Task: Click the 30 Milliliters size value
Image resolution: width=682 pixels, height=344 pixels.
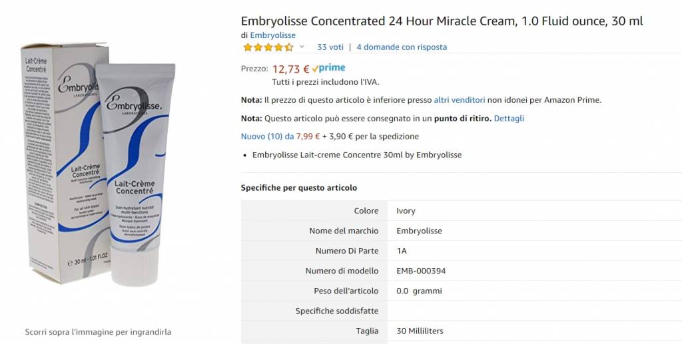Action: [x=420, y=331]
